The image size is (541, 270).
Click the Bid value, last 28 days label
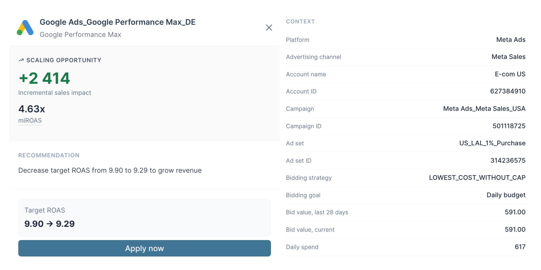[317, 212]
